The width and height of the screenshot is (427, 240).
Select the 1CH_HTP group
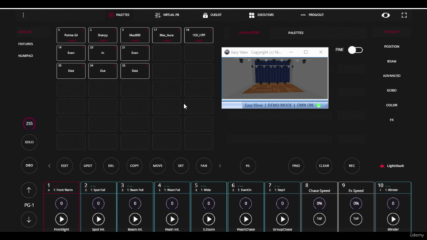(199, 35)
